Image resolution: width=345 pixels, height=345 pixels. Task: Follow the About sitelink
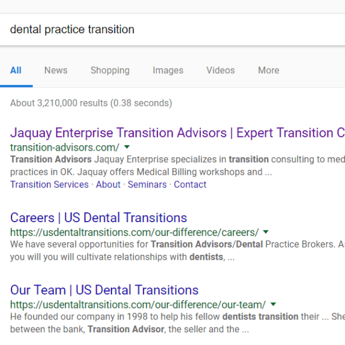108,185
